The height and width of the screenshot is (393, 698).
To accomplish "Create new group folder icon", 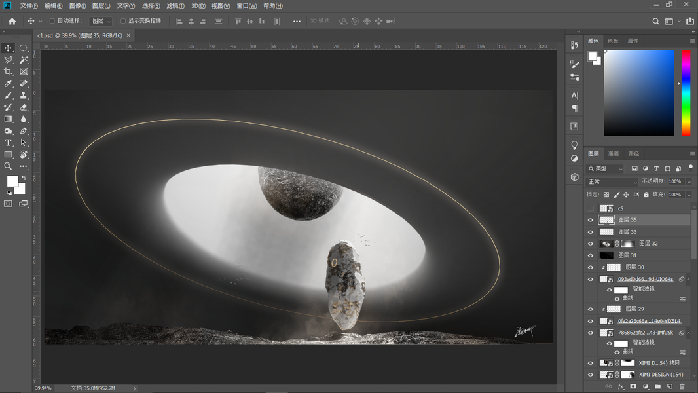I will tap(657, 386).
